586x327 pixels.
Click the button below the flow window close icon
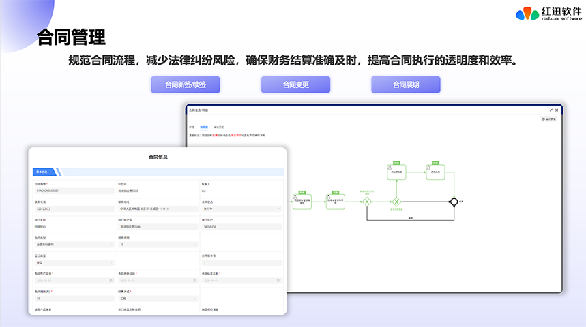[549, 119]
